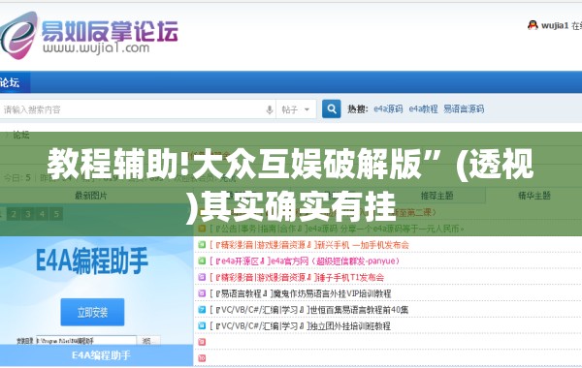Click blue rank icon beside 世恒百集 thread
Screen dimensions: 582x368
click(x=202, y=310)
